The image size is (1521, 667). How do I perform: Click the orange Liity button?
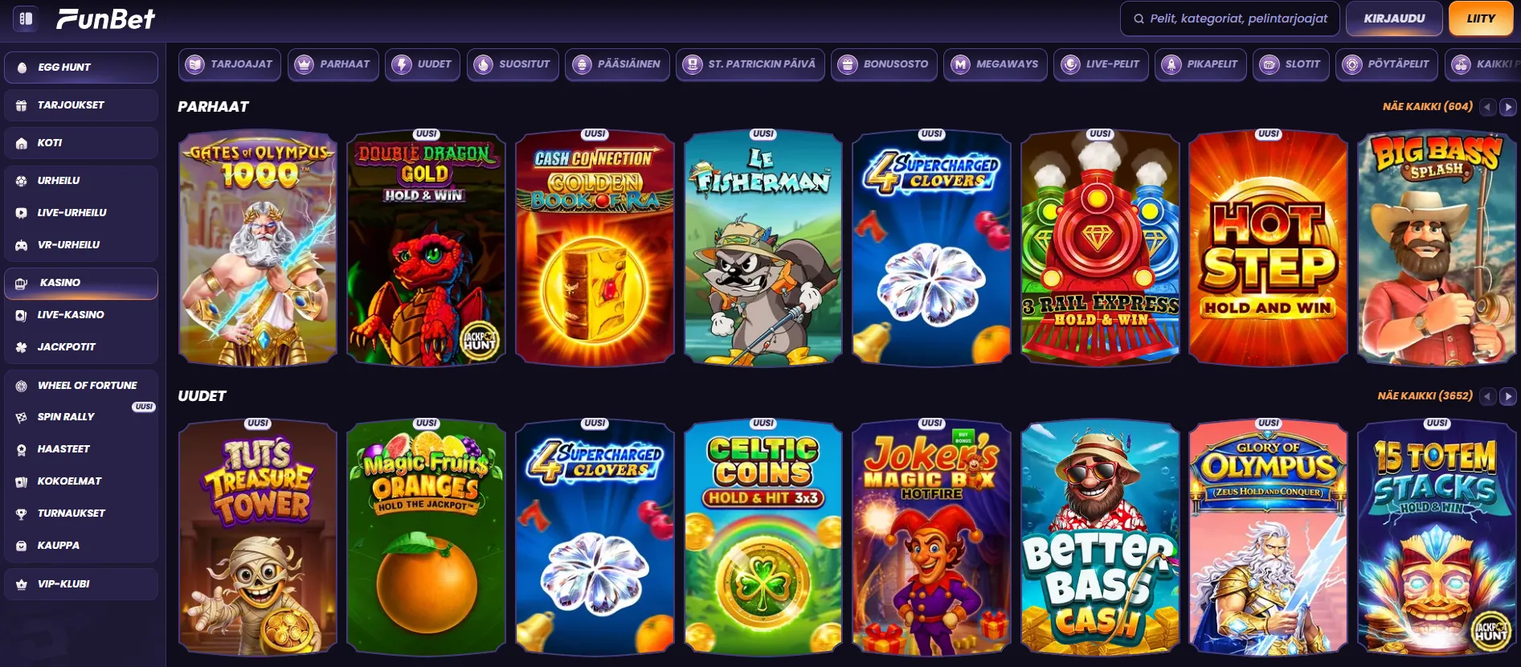(1480, 18)
